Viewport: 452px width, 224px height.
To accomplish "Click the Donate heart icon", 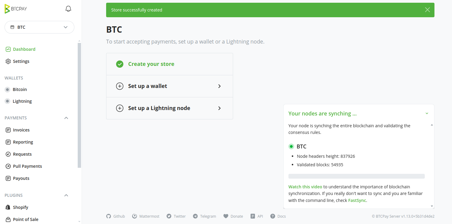I will click(226, 216).
